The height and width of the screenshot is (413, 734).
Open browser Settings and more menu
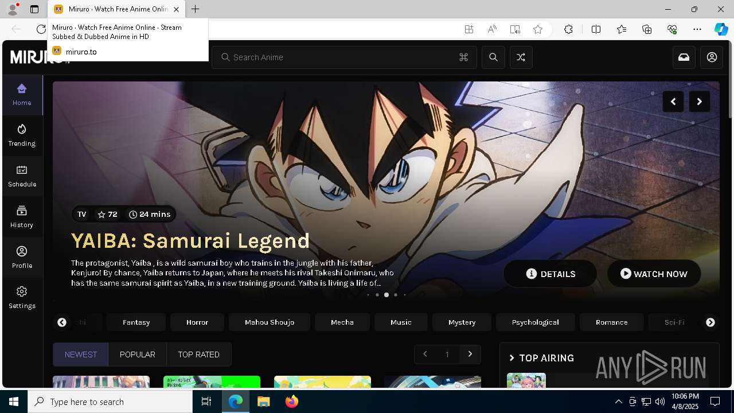[x=697, y=29]
